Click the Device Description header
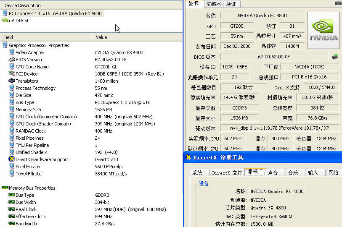The width and height of the screenshot is (342, 227). coord(91,5)
